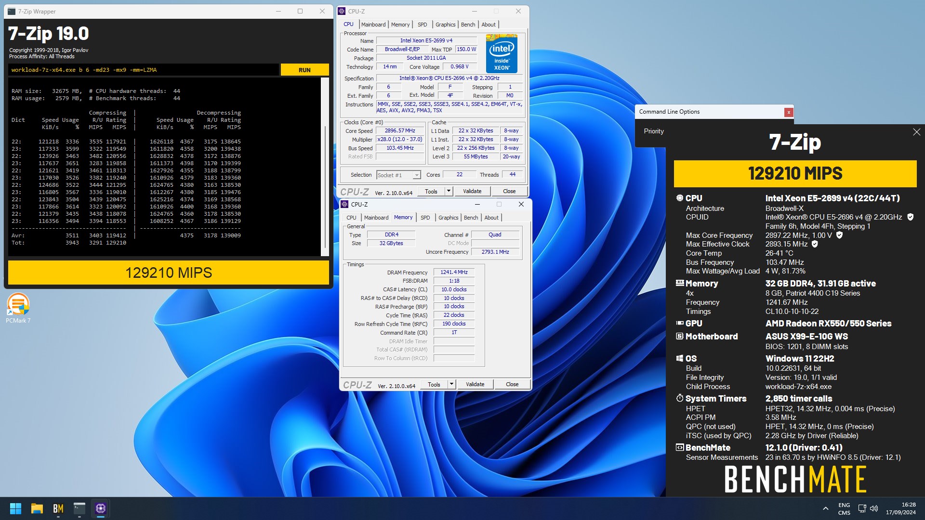Viewport: 925px width, 520px height.
Task: Expand Tools dropdown arrow in upper CPU-Z
Action: click(449, 191)
